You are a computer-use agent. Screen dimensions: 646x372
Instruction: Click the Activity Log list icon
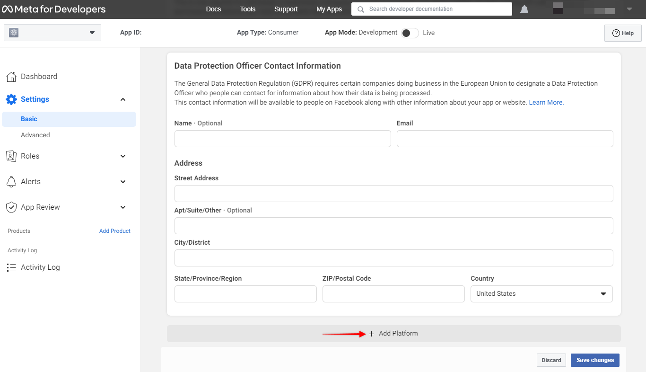(x=11, y=267)
